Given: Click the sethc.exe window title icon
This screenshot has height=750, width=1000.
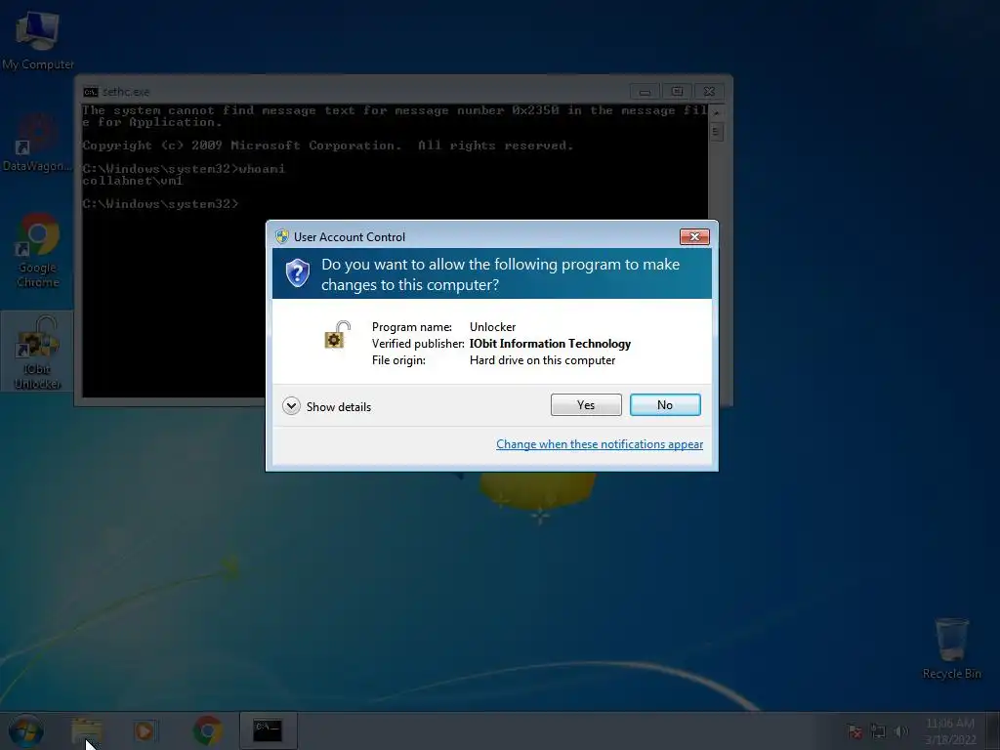Looking at the screenshot, I should (91, 92).
